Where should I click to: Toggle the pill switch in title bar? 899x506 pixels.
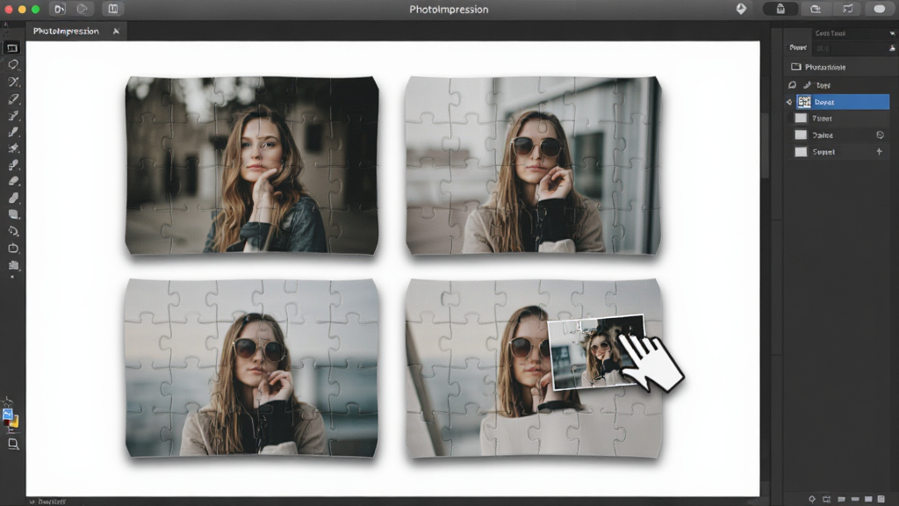[x=880, y=9]
